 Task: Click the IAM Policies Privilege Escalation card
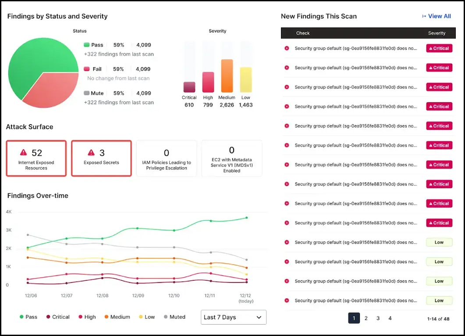point(167,158)
